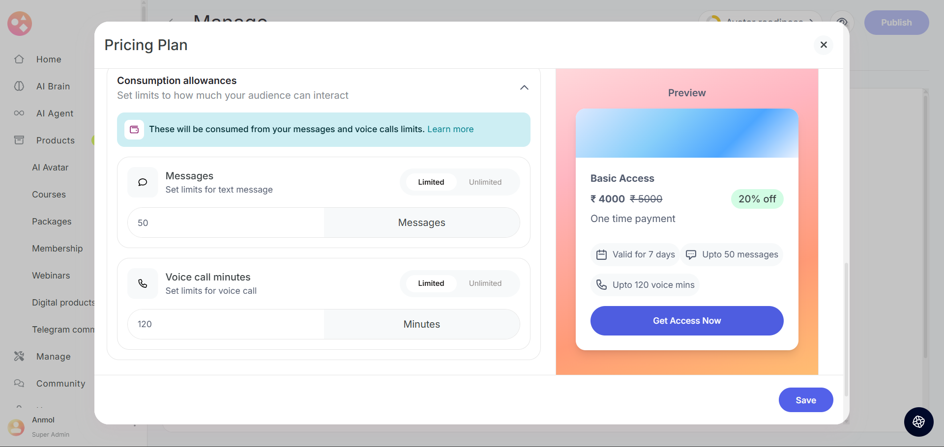944x447 pixels.
Task: Click the AI Agent infinity icon
Action: click(x=19, y=113)
